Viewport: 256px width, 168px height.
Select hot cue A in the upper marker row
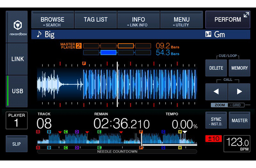click(x=38, y=132)
